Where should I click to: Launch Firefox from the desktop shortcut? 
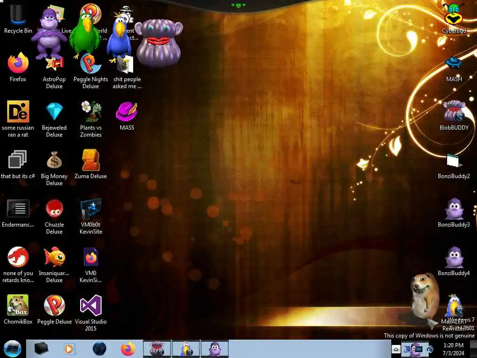18,68
